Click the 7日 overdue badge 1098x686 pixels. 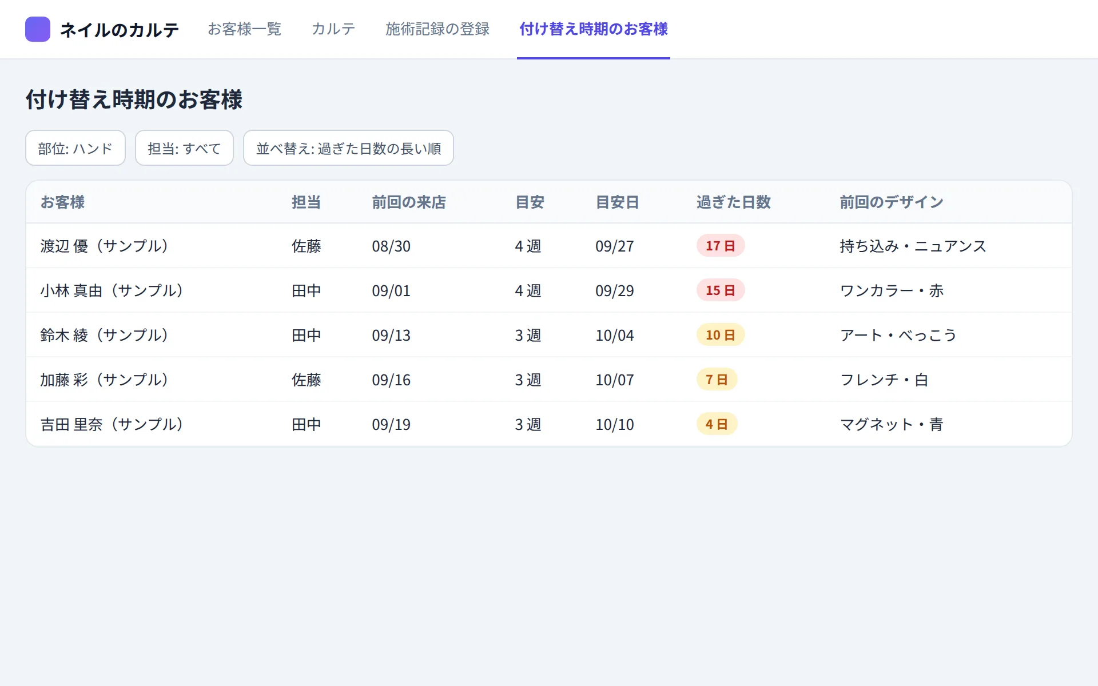[x=717, y=380]
